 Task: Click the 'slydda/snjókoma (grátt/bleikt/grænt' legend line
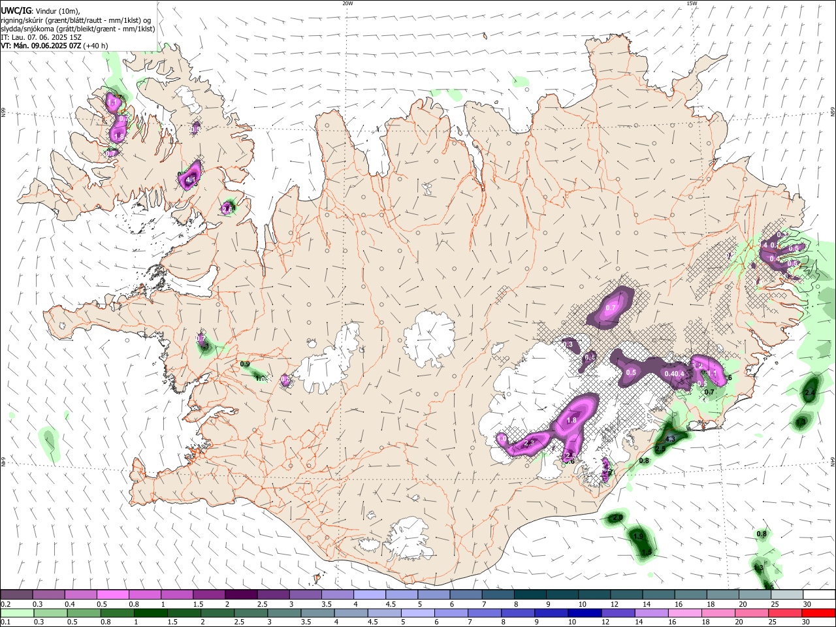tap(78, 29)
